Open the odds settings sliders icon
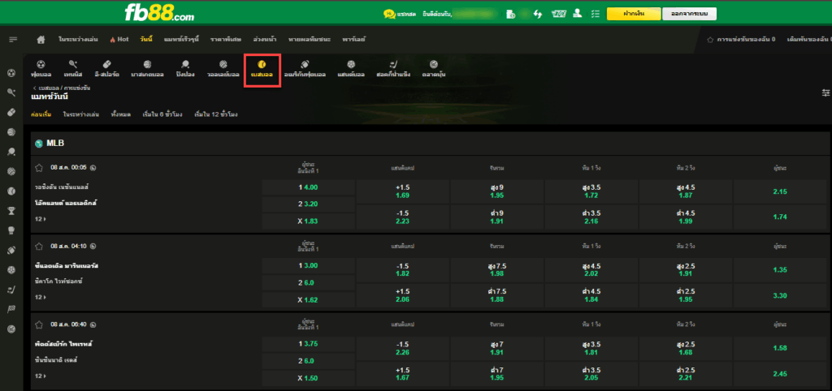 tap(825, 92)
